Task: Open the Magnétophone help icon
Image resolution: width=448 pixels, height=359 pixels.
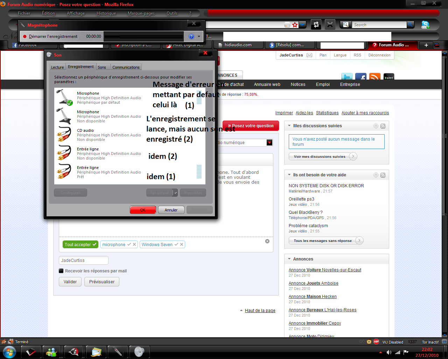Action: point(191,36)
